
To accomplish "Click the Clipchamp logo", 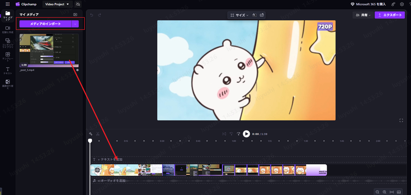I will (26, 4).
